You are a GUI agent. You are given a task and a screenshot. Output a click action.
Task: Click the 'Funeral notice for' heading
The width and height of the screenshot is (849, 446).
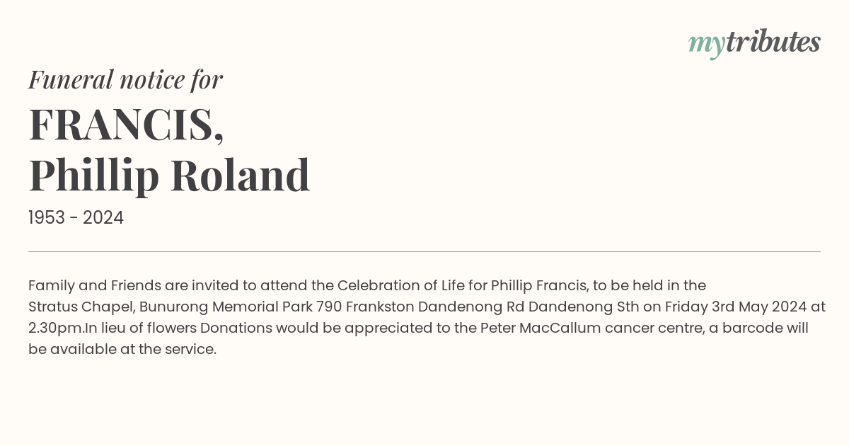coord(126,79)
